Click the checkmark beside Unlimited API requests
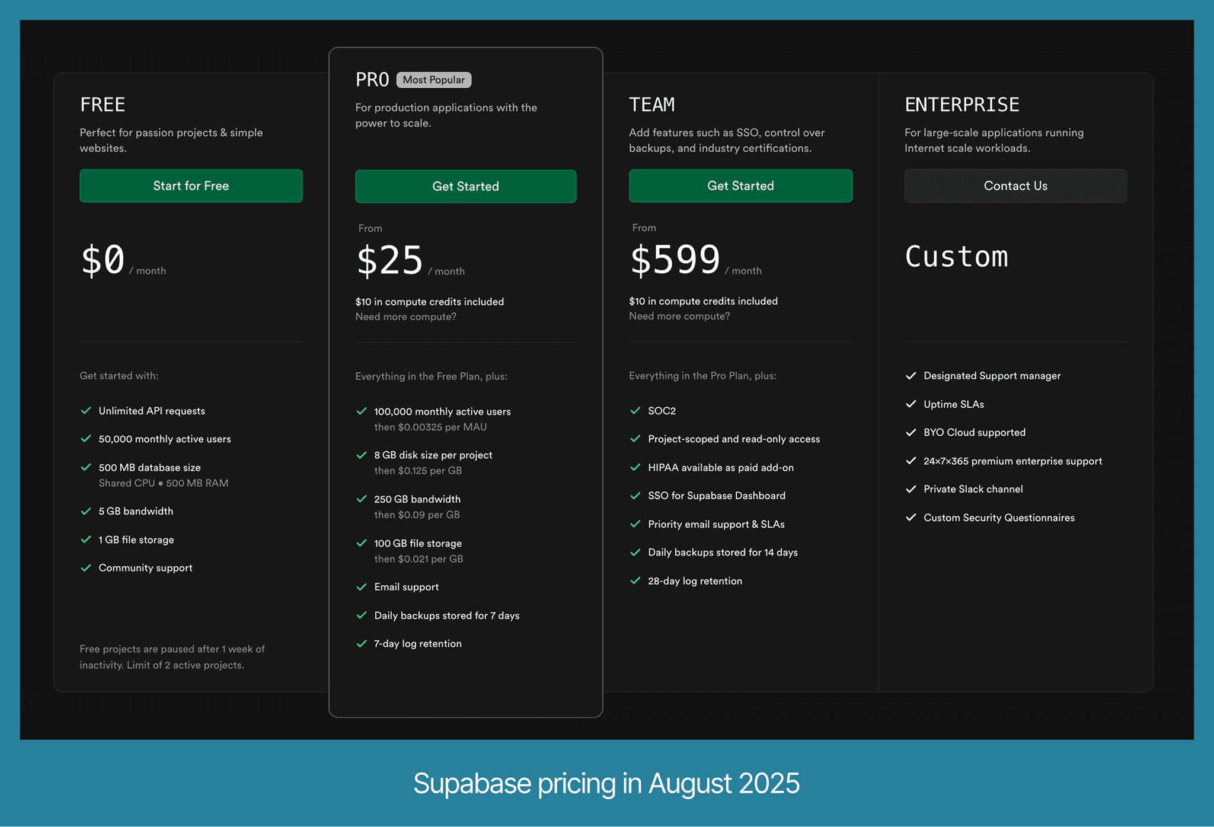 coord(85,410)
